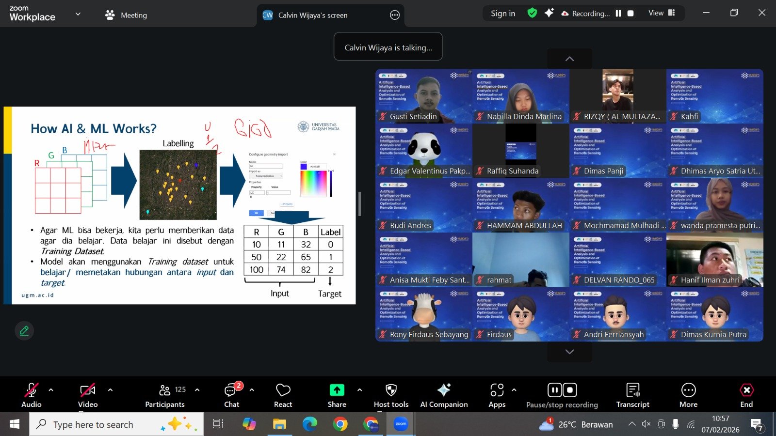Open the React emoji menu
The height and width of the screenshot is (436, 776).
point(283,395)
